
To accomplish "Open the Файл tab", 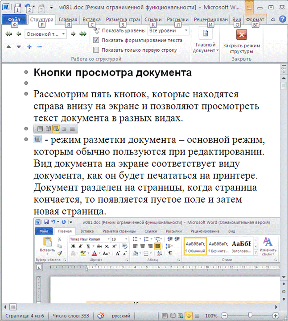I will click(14, 20).
